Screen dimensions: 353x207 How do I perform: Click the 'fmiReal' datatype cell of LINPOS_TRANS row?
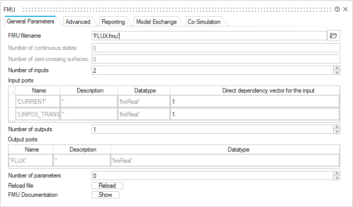143,114
